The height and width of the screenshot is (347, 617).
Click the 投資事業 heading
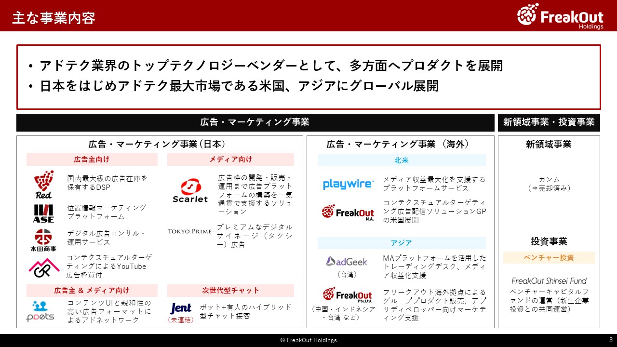pyautogui.click(x=549, y=241)
